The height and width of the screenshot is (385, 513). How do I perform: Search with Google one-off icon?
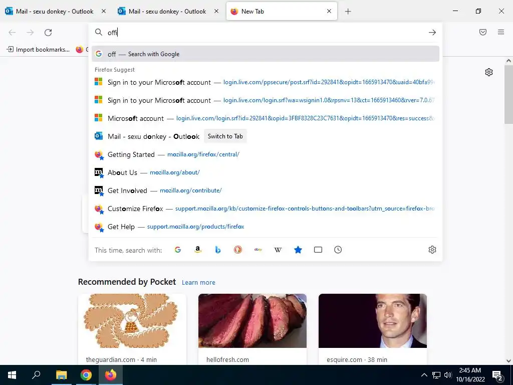[178, 250]
